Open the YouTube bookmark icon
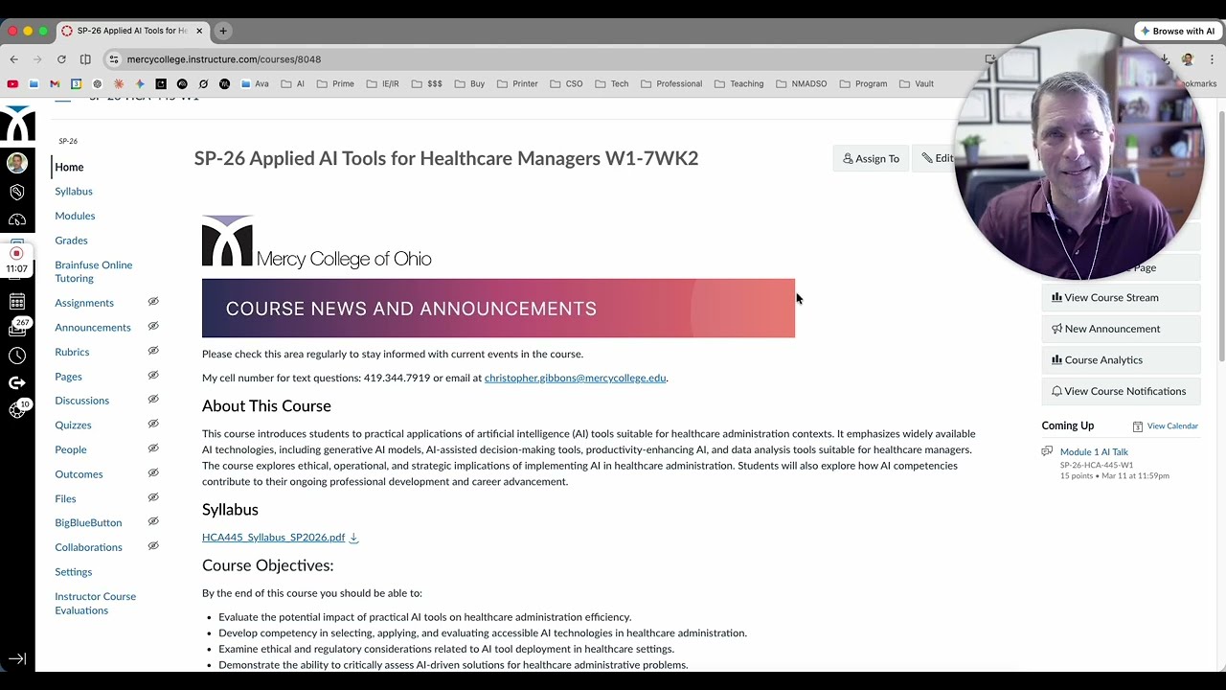This screenshot has width=1226, height=690. [12, 83]
